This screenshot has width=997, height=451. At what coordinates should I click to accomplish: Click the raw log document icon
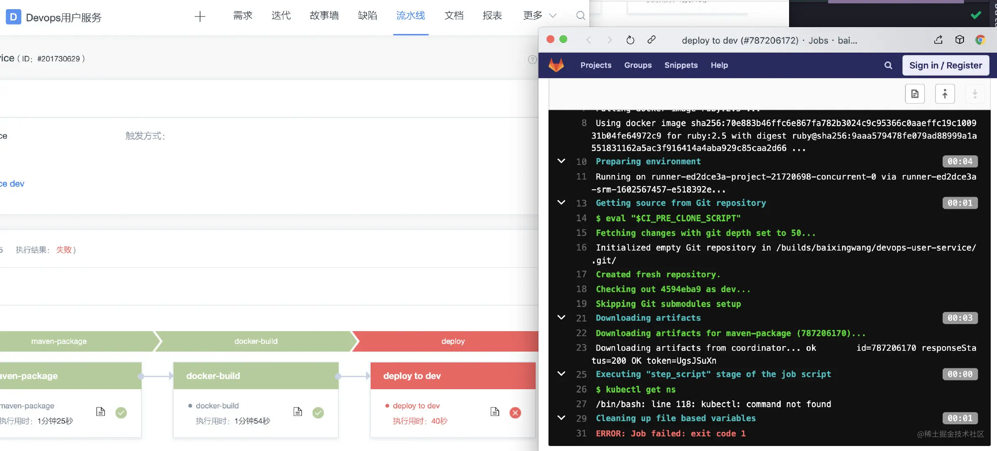point(915,94)
